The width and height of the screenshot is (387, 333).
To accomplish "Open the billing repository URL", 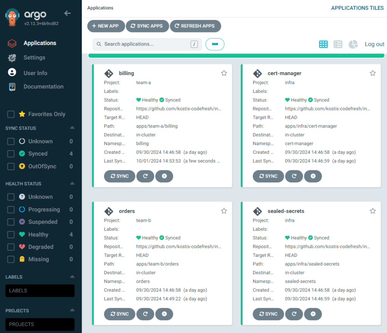I will pyautogui.click(x=179, y=109).
